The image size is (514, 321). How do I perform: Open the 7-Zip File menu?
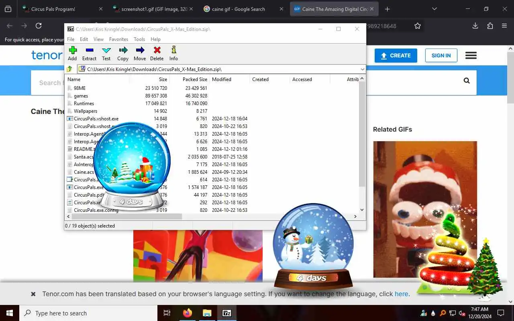point(71,39)
